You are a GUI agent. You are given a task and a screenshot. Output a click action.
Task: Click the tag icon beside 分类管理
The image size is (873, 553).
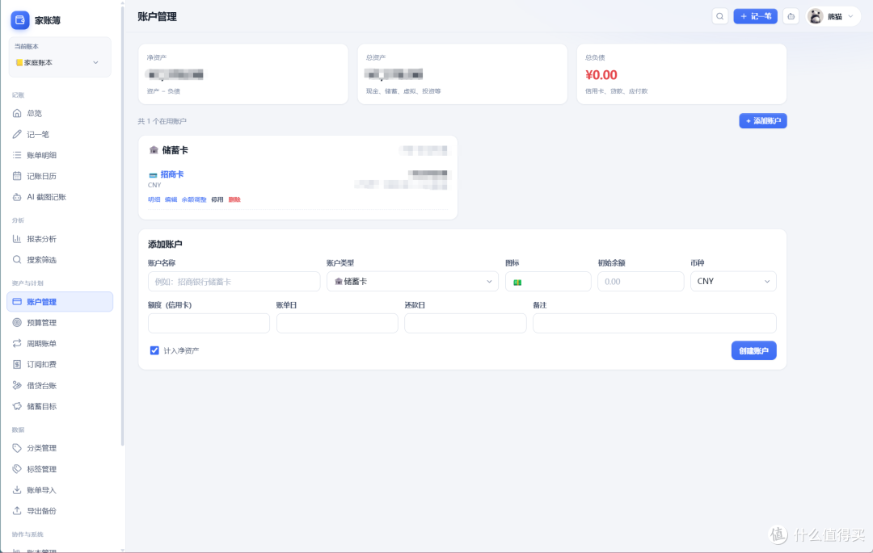pyautogui.click(x=17, y=448)
